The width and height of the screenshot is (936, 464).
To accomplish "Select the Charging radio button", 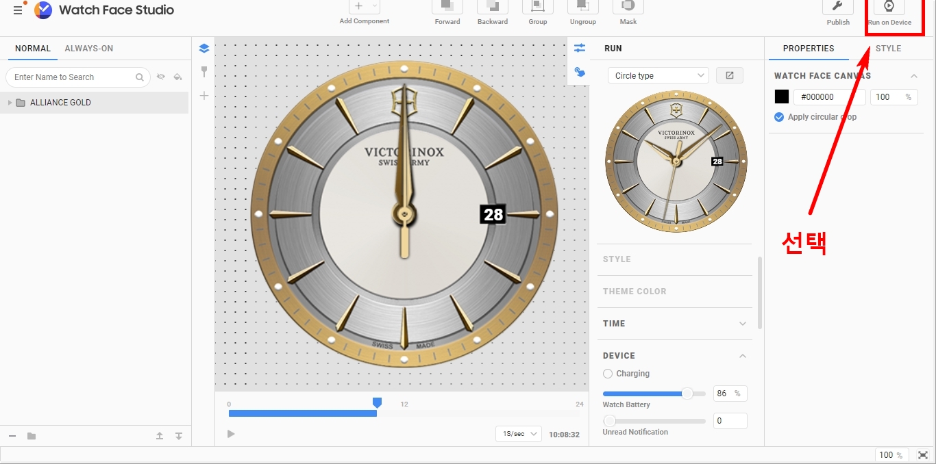I will point(608,374).
